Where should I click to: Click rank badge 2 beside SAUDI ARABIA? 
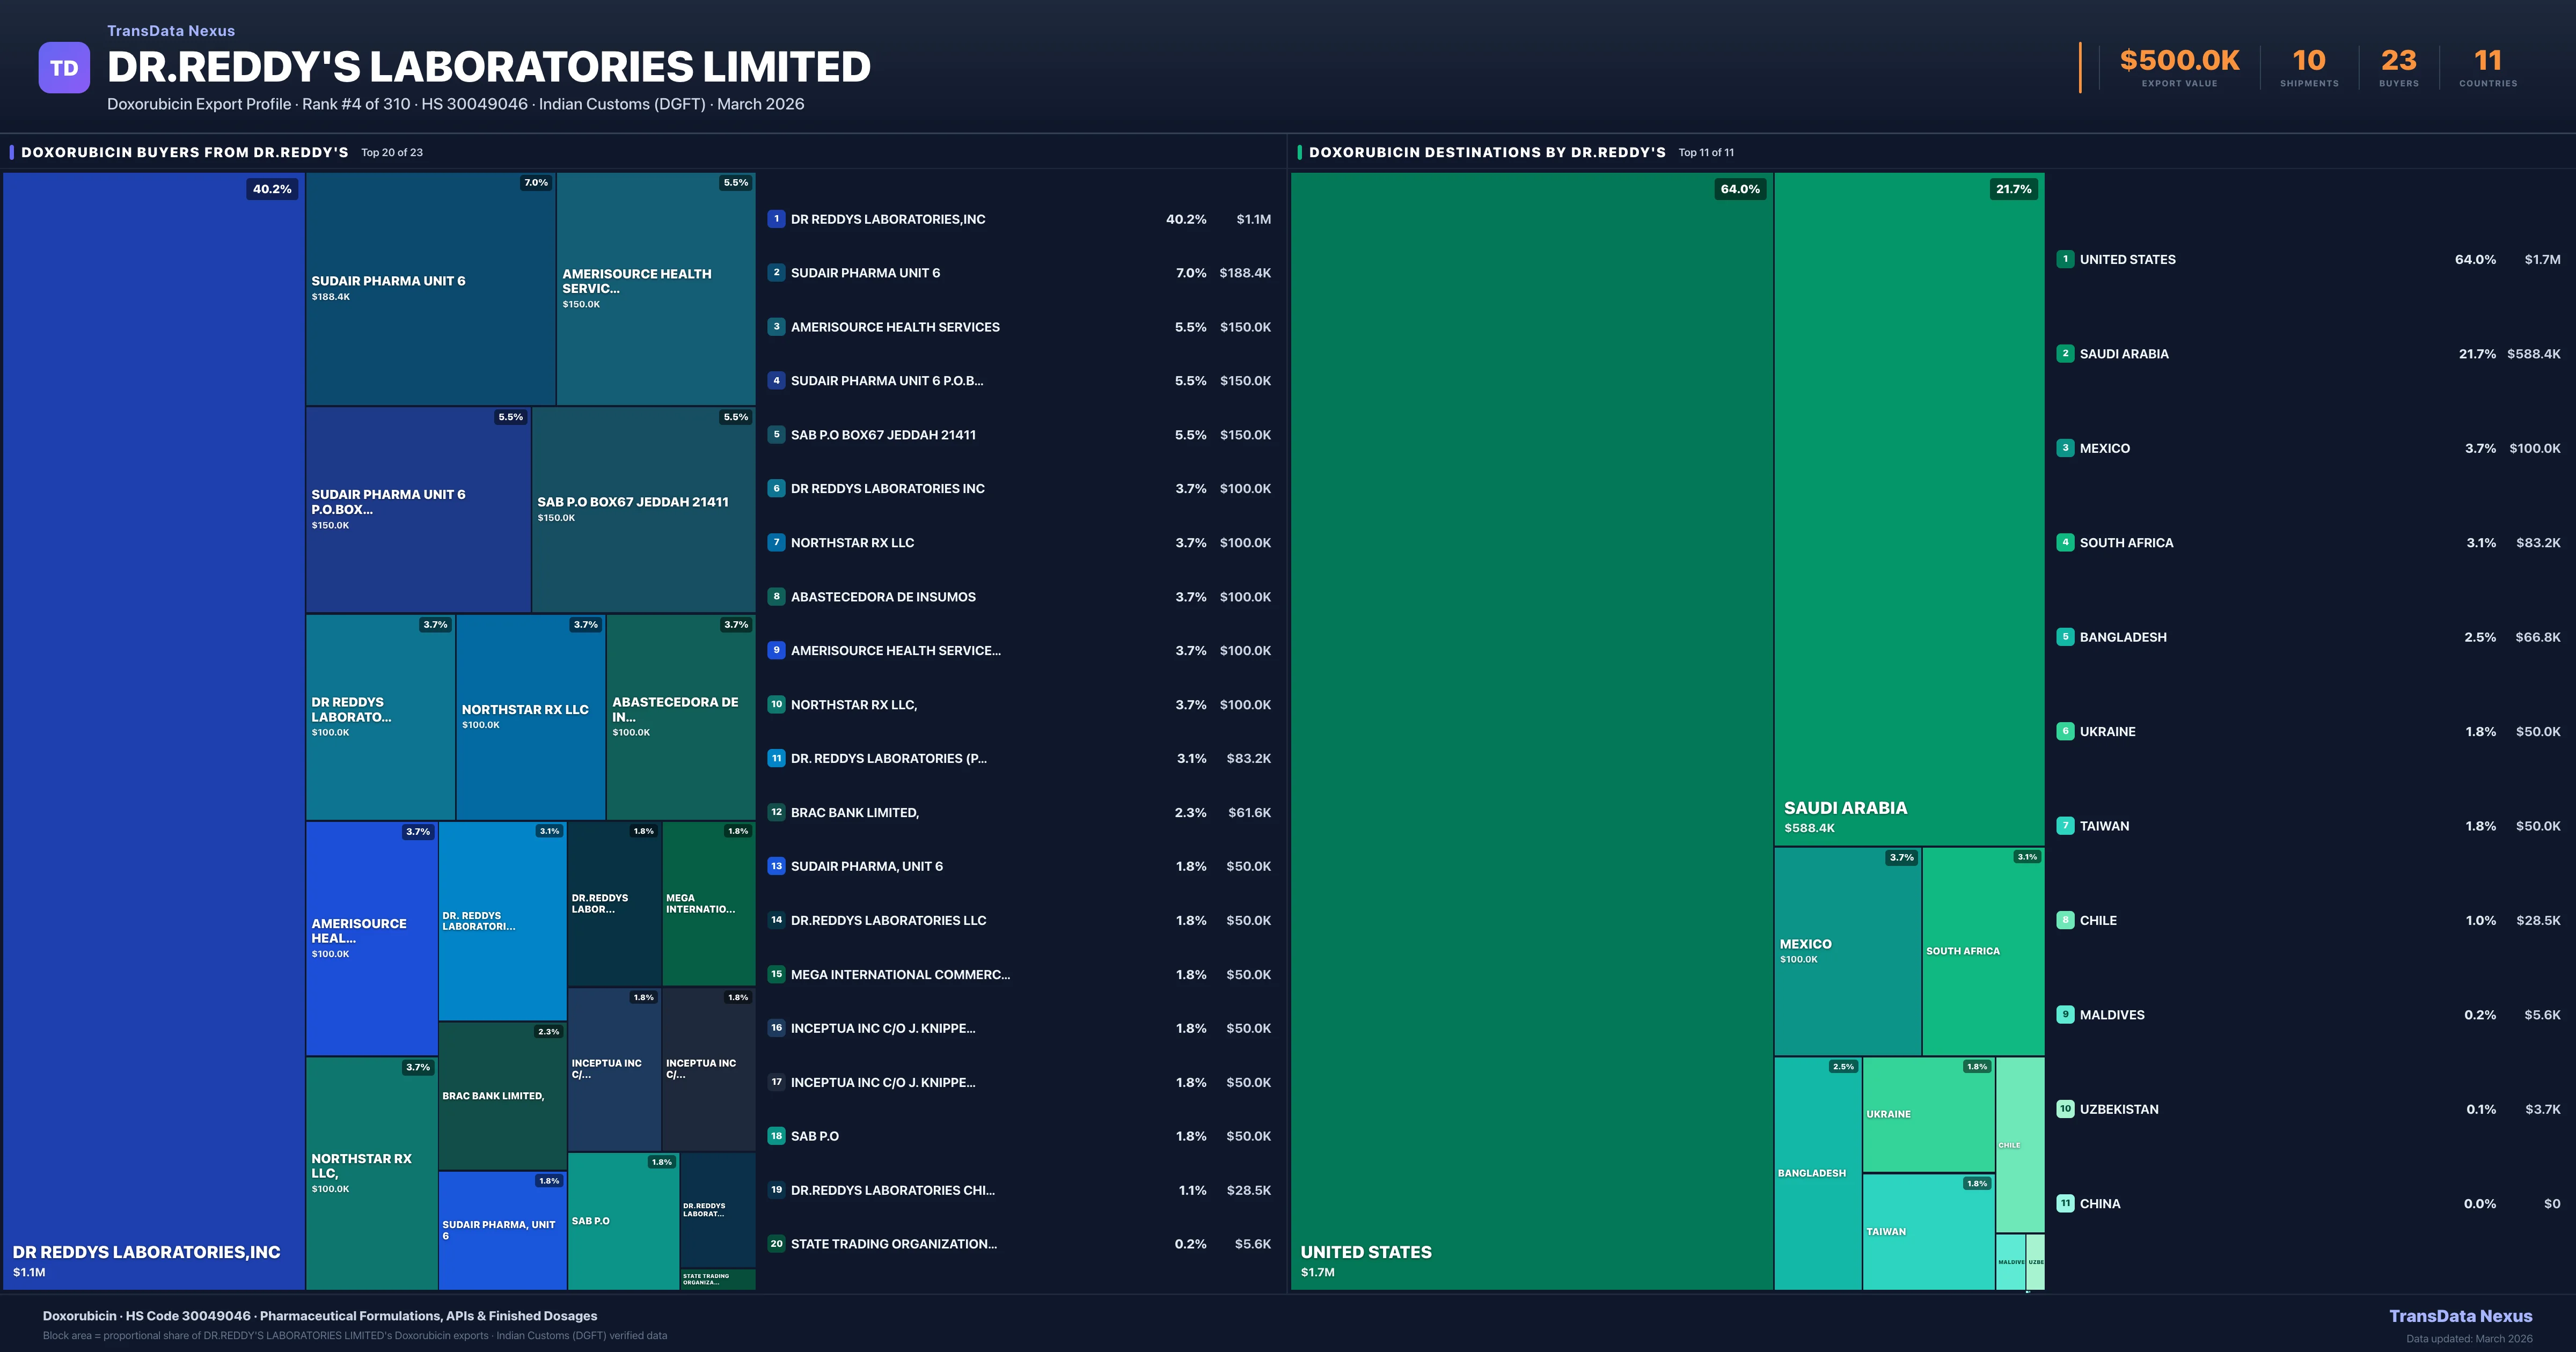(x=2065, y=354)
